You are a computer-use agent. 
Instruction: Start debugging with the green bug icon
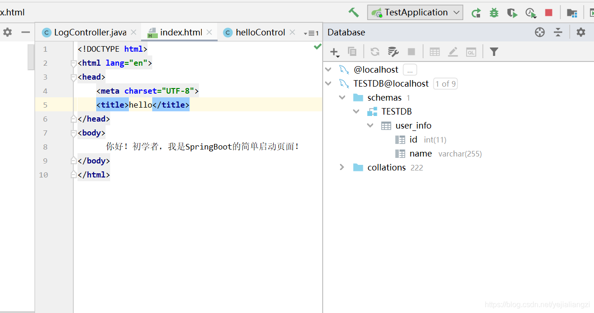click(x=494, y=13)
